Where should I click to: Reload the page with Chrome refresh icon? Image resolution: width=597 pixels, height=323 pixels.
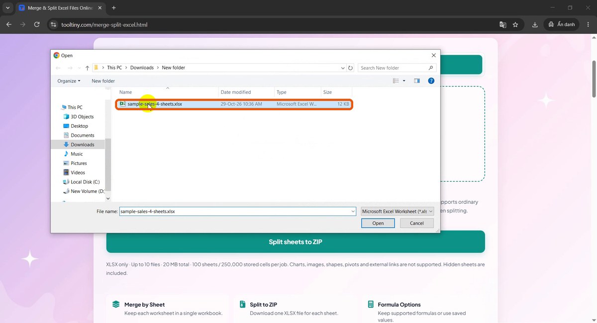(x=37, y=24)
